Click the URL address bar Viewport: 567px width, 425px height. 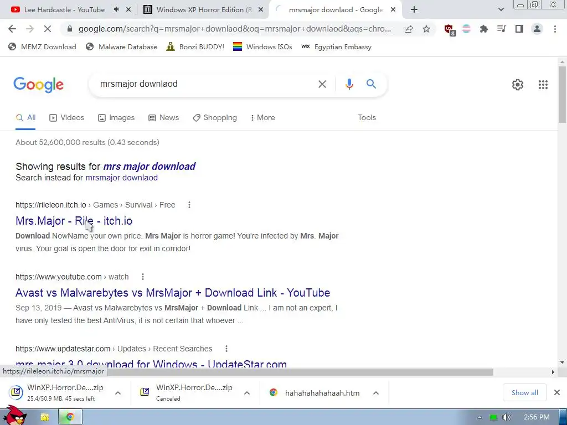[234, 29]
